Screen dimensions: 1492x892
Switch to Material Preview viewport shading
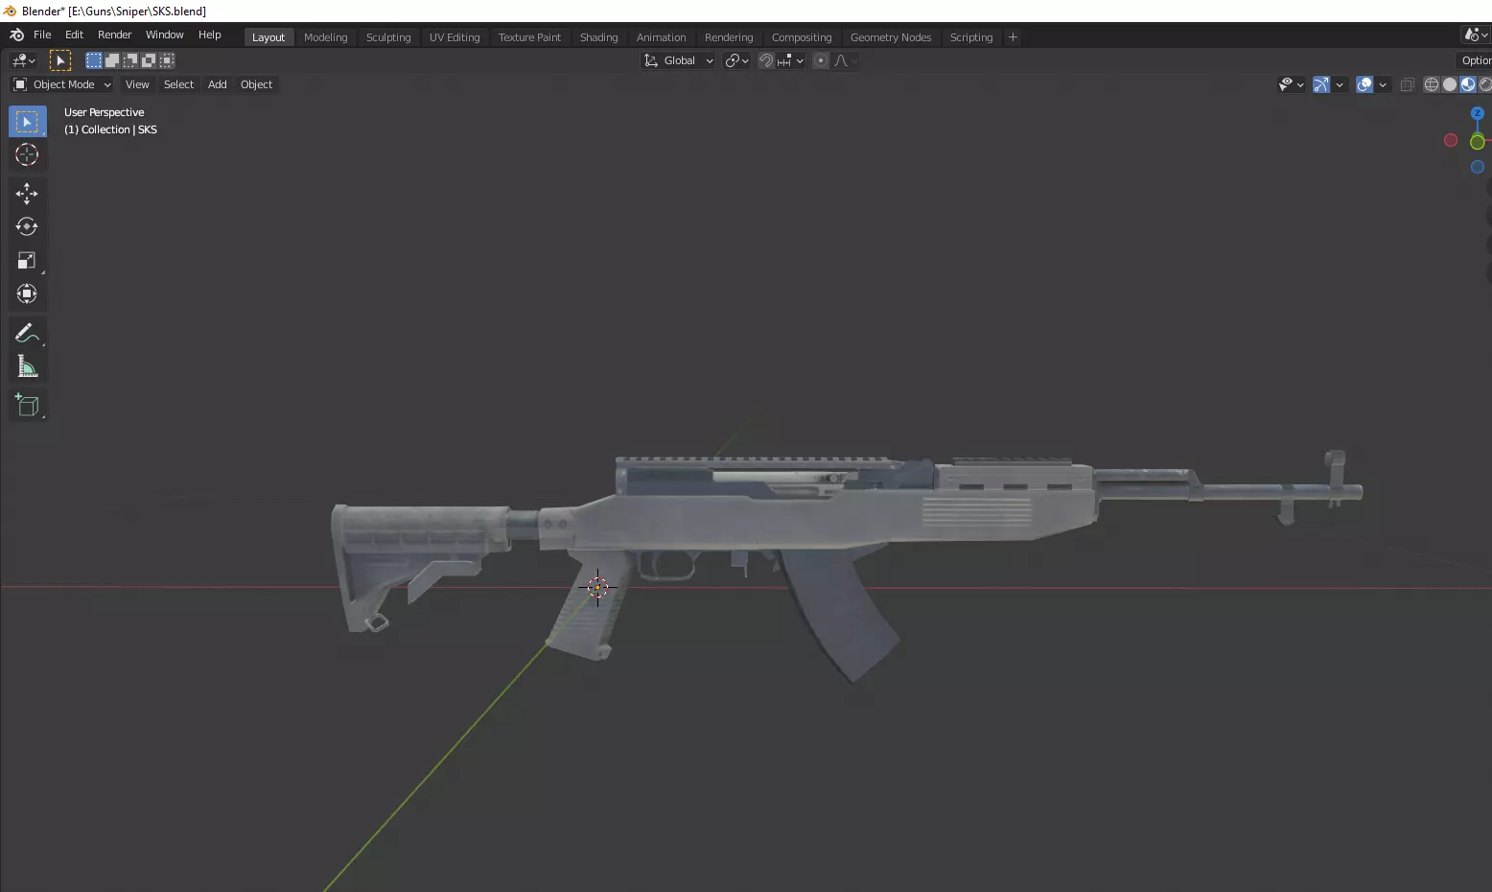tap(1468, 84)
